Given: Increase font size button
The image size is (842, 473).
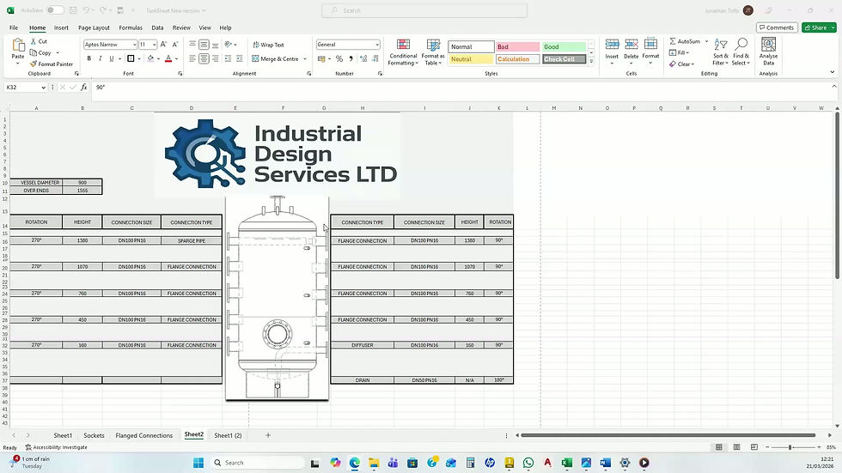Looking at the screenshot, I should pyautogui.click(x=163, y=45).
